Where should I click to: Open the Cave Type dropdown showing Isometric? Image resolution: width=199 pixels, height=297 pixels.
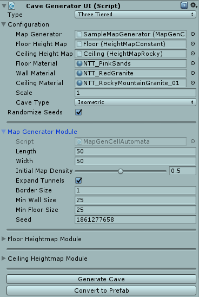tap(135, 102)
